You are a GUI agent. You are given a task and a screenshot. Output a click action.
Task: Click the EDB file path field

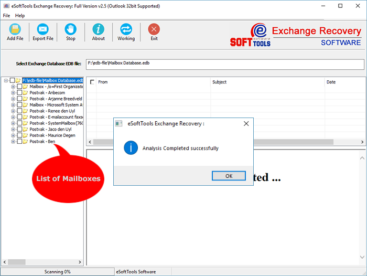224,64
